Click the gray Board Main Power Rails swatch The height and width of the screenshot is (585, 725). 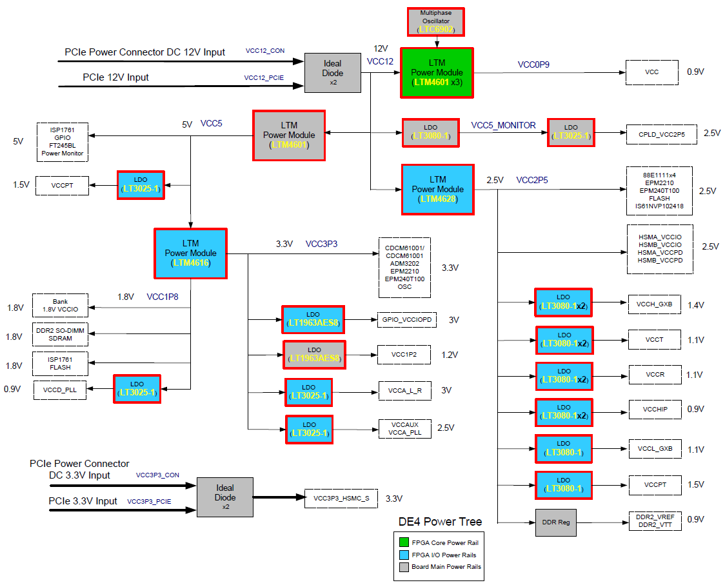[404, 566]
